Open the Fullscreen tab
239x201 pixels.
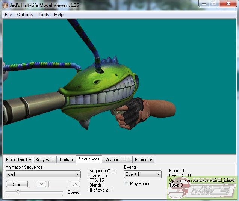(144, 160)
